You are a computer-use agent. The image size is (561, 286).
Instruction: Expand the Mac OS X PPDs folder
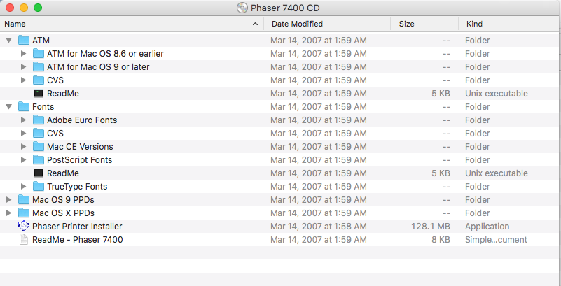point(8,213)
